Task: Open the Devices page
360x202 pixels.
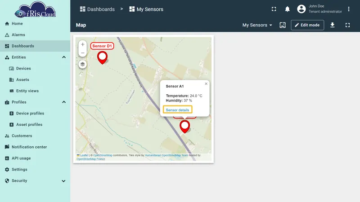Action: point(35,69)
